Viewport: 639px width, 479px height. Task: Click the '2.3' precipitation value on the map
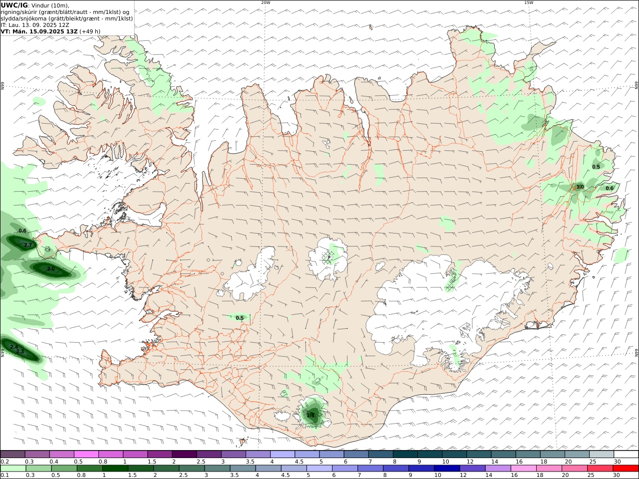click(x=20, y=351)
